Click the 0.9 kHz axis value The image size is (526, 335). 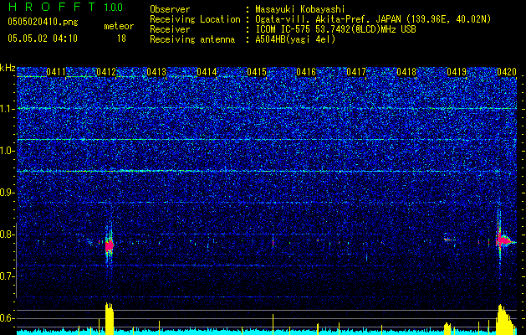pos(8,193)
